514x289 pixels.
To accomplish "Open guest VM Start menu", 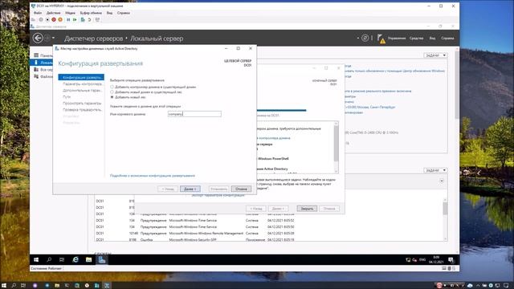I will pos(36,259).
